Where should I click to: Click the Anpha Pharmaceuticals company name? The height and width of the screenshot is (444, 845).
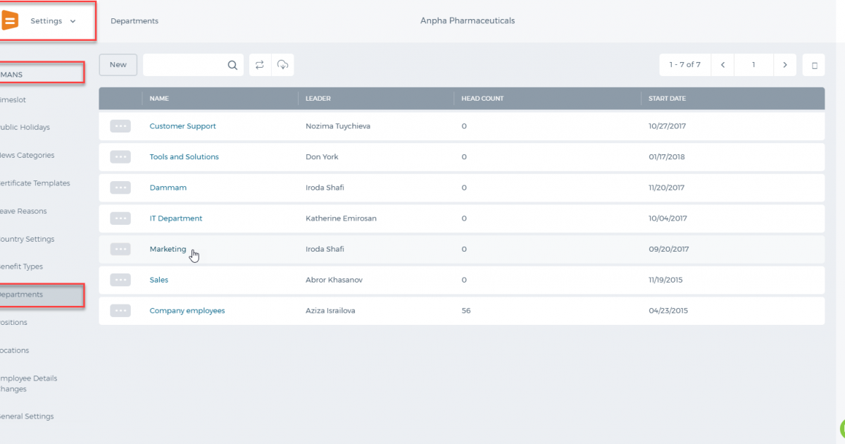tap(468, 21)
